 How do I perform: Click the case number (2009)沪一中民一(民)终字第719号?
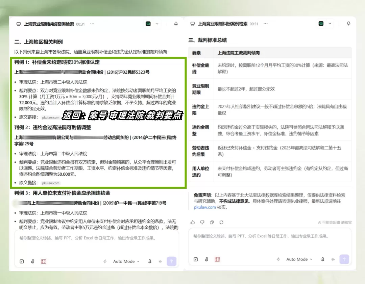click(134, 203)
